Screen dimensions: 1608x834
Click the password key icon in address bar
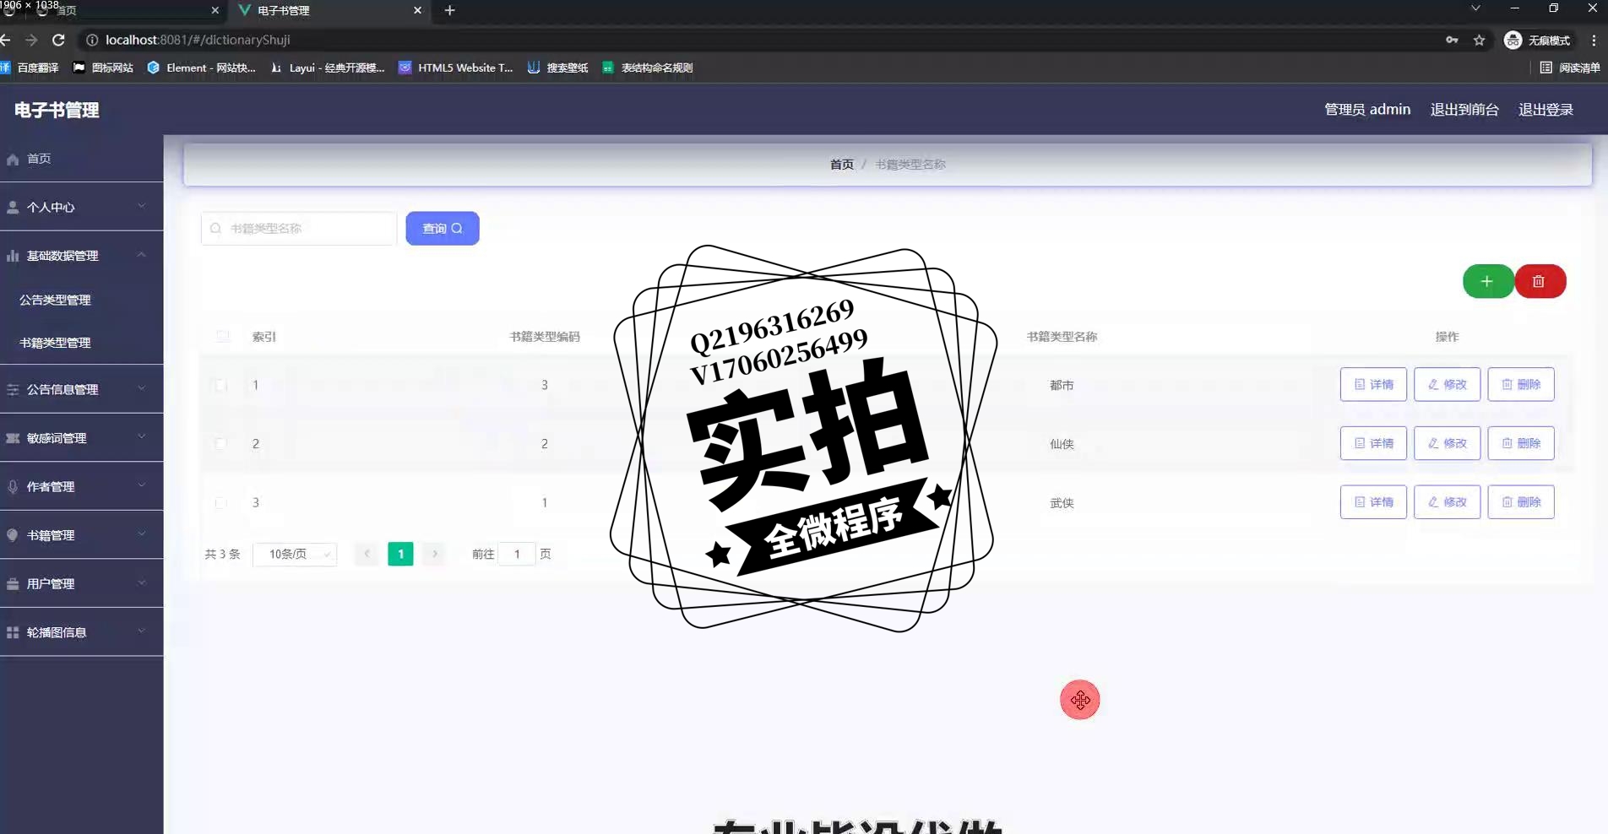1452,40
